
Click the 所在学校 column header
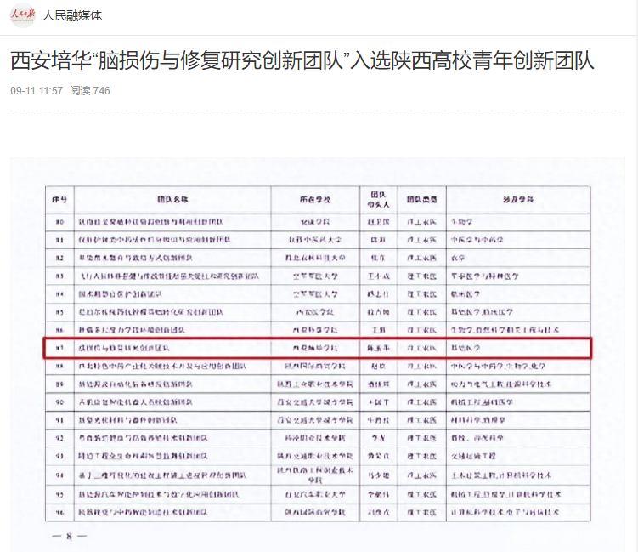(314, 200)
